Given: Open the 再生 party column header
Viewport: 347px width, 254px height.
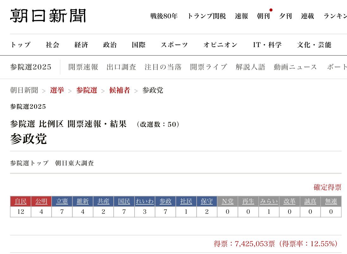Looking at the screenshot, I should click(248, 201).
